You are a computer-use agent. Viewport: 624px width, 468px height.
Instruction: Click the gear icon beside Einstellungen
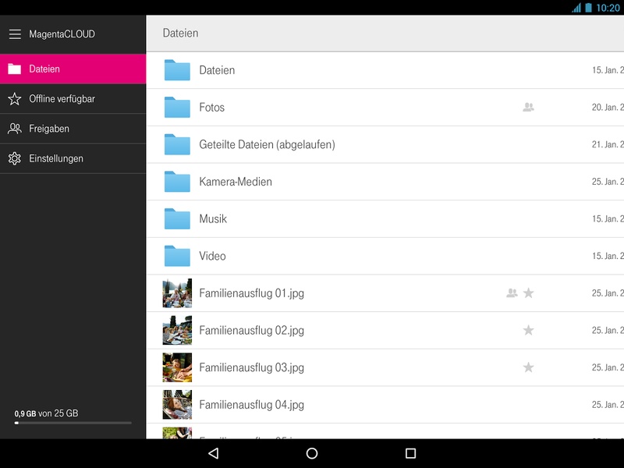[x=15, y=158]
